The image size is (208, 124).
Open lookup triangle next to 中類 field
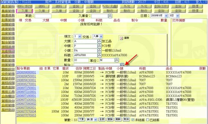click(99, 46)
